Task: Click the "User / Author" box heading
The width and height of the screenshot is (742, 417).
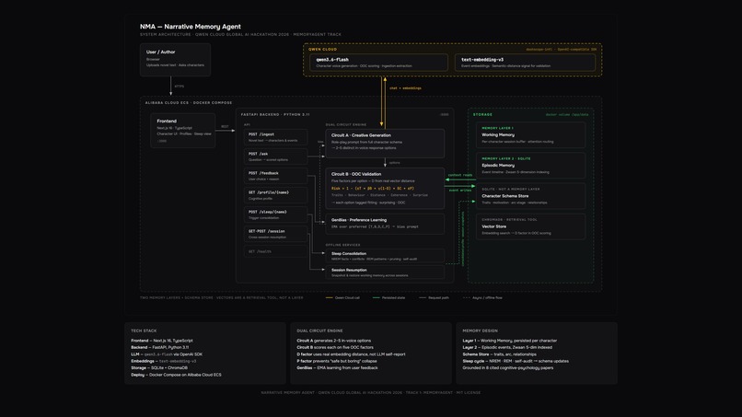Action: tap(160, 52)
